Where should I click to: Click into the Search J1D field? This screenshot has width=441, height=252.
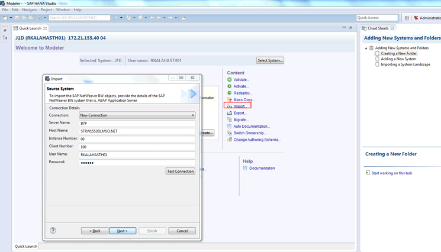tap(79, 18)
